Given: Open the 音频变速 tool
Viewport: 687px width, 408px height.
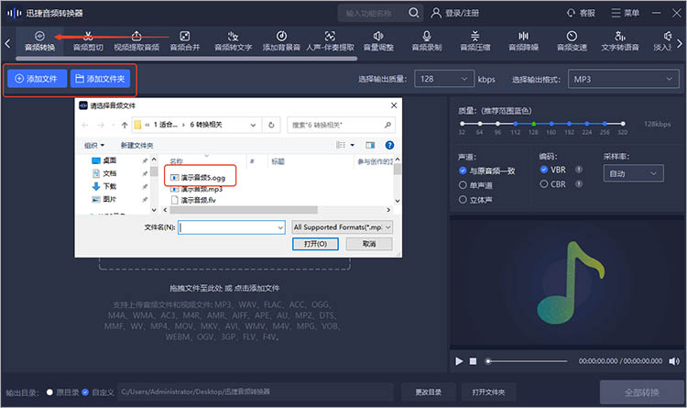Looking at the screenshot, I should coord(572,41).
